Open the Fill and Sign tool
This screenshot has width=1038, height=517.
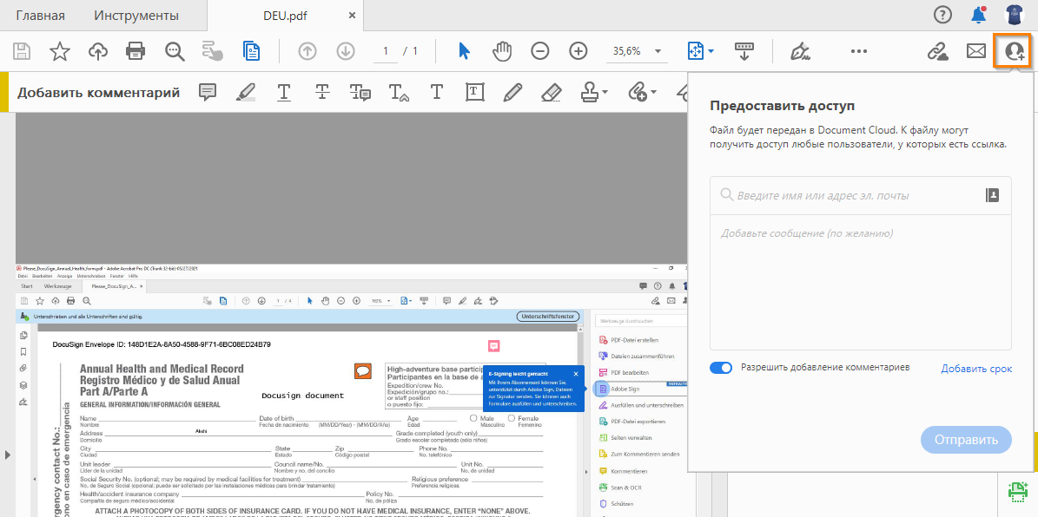tap(800, 50)
